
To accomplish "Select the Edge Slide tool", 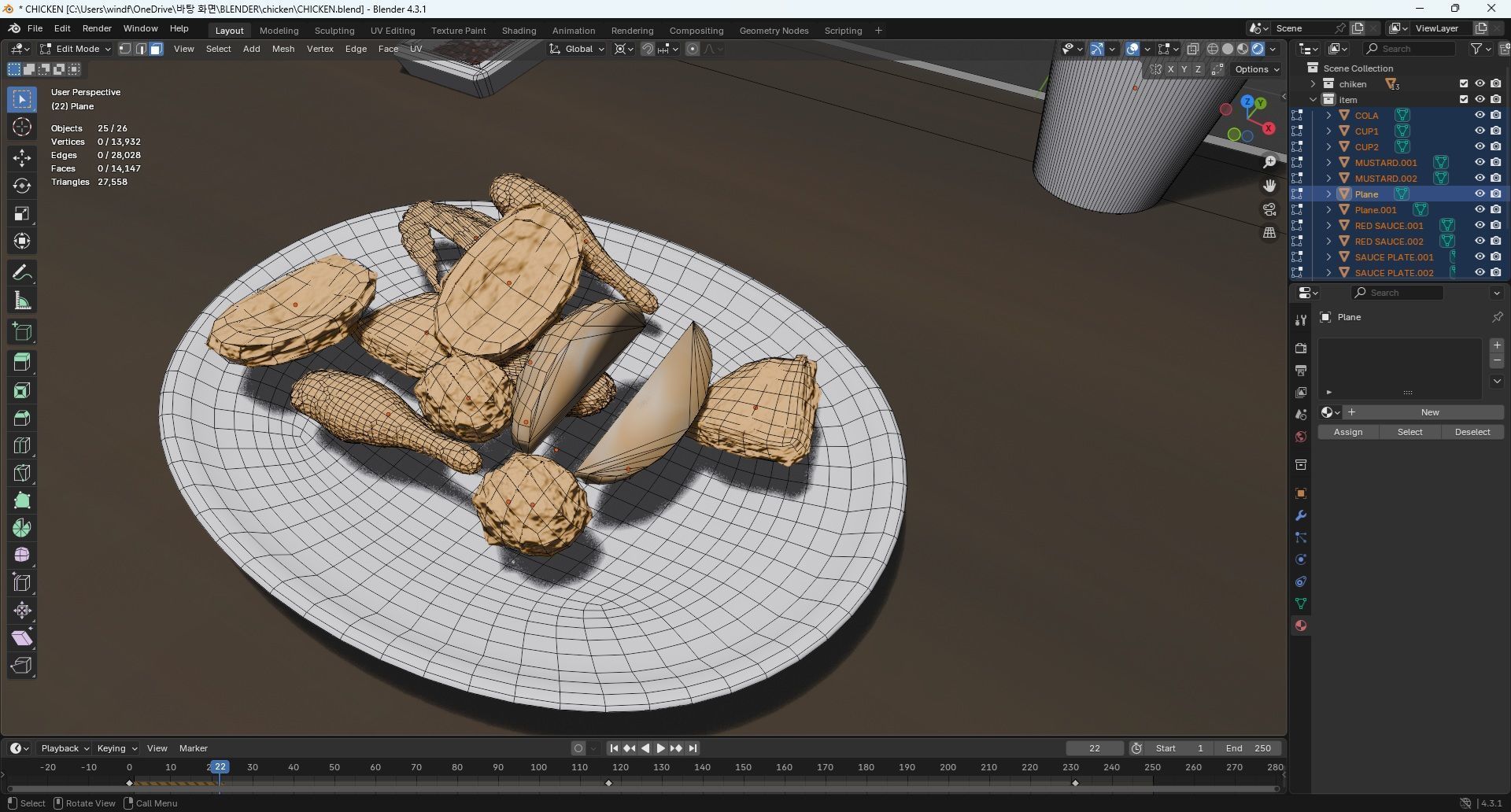I will click(x=22, y=583).
